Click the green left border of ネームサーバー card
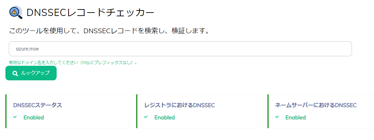 pos(268,111)
